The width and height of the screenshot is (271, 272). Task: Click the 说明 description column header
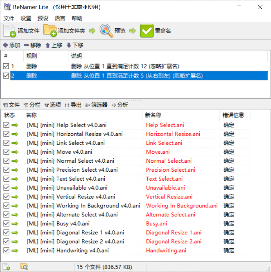tap(168, 56)
